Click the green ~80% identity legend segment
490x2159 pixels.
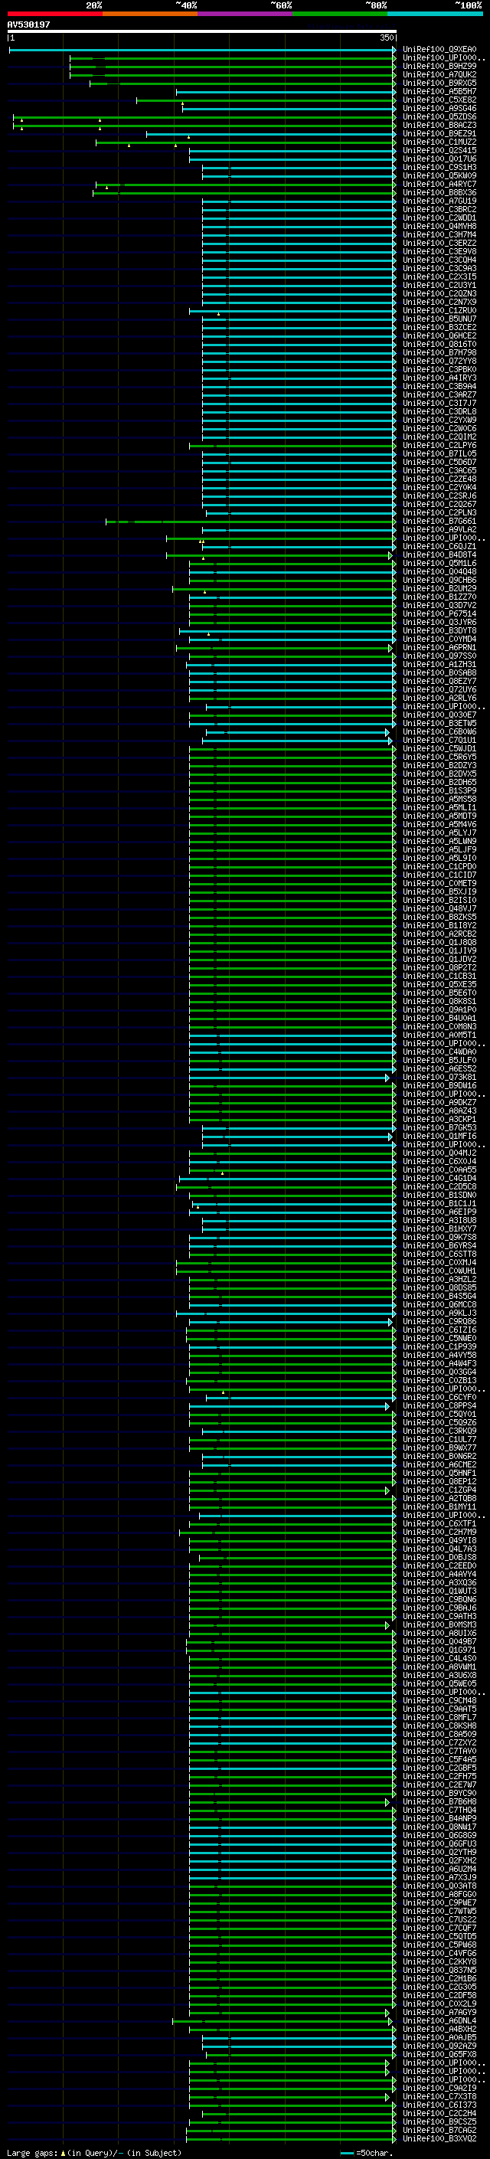pos(340,14)
